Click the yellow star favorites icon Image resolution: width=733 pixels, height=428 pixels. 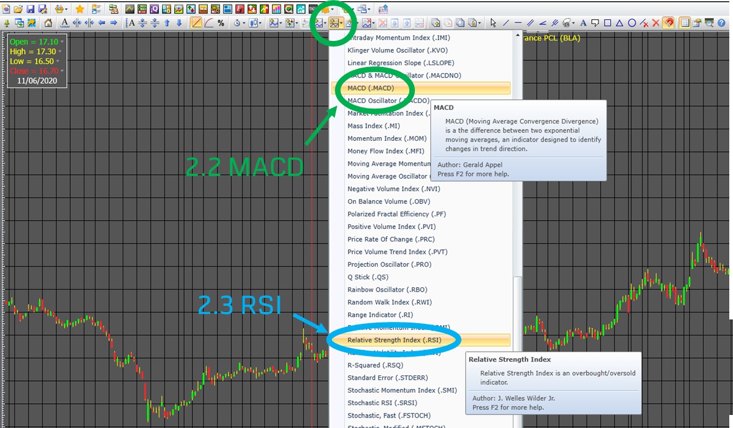(x=79, y=9)
